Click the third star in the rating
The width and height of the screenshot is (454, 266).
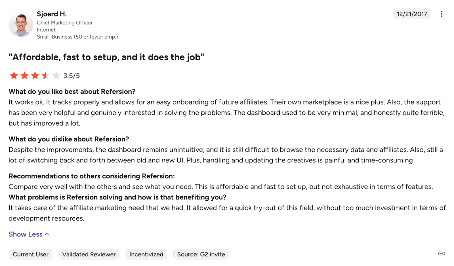[x=35, y=76]
